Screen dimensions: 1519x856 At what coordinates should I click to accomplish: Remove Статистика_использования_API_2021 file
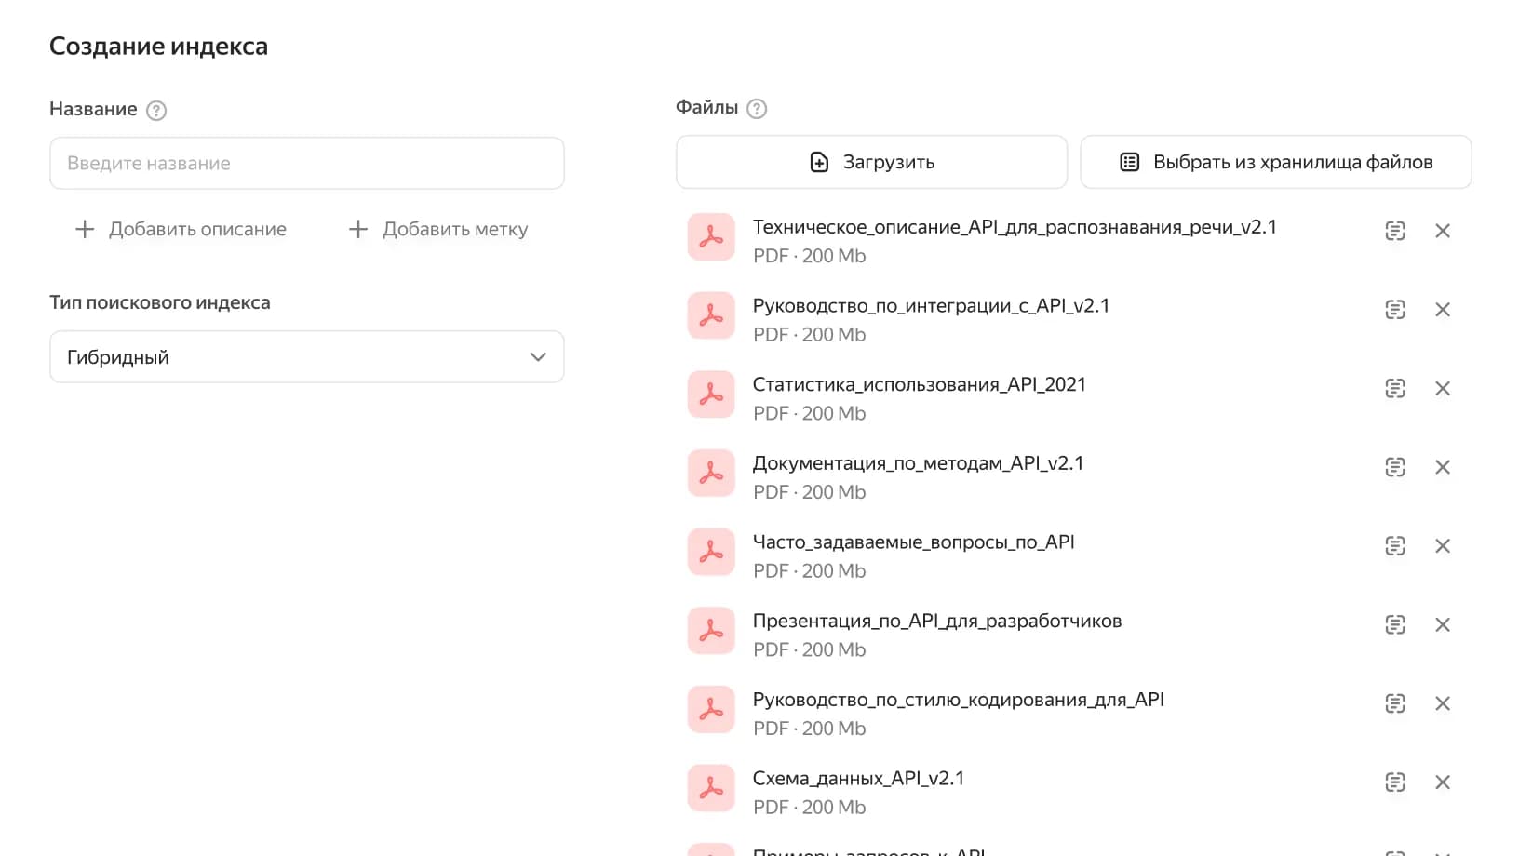tap(1443, 388)
